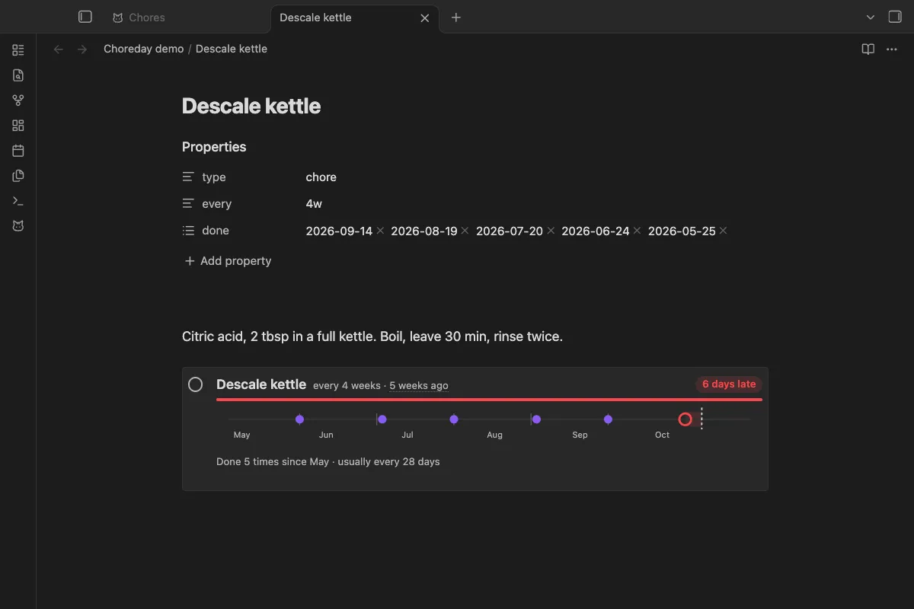Click the timeline dot between Aug and Sep
This screenshot has width=914, height=609.
pyautogui.click(x=536, y=419)
